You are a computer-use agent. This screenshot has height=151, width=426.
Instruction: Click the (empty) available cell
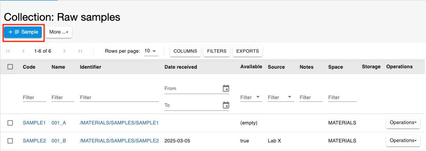coord(249,123)
